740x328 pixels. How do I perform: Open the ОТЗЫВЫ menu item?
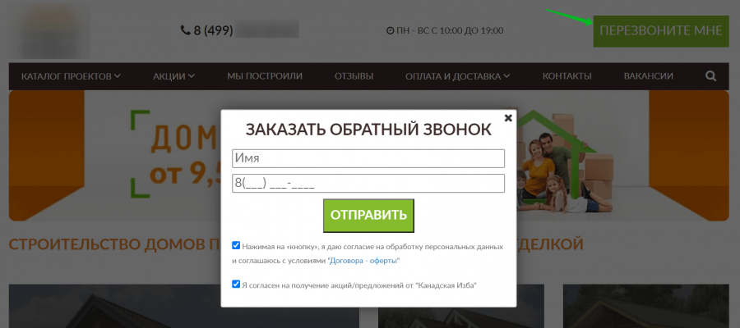(x=354, y=76)
